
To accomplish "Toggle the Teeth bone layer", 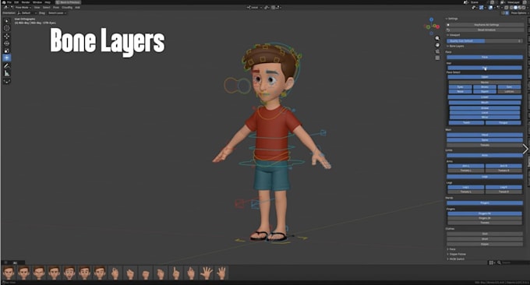I will pyautogui.click(x=466, y=122).
